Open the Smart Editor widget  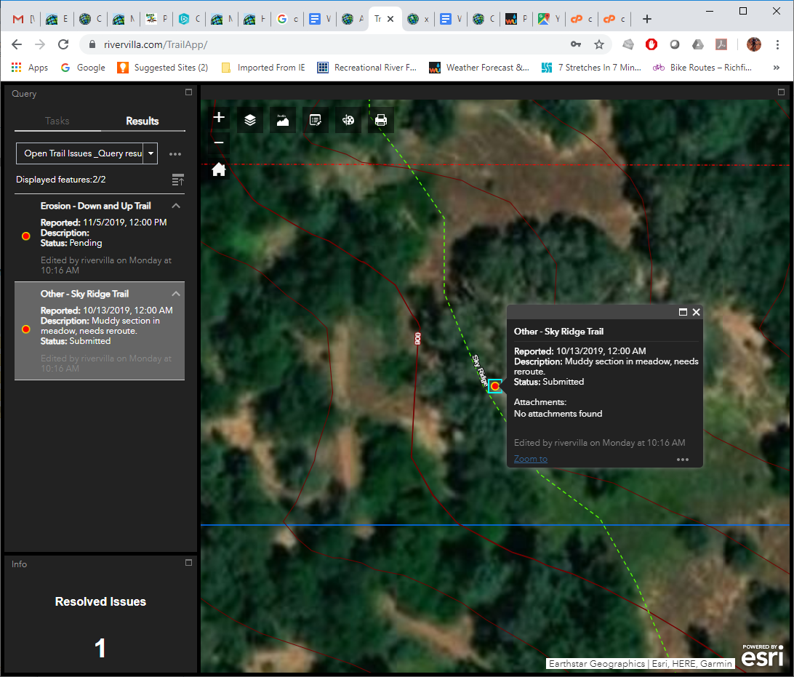(x=316, y=121)
